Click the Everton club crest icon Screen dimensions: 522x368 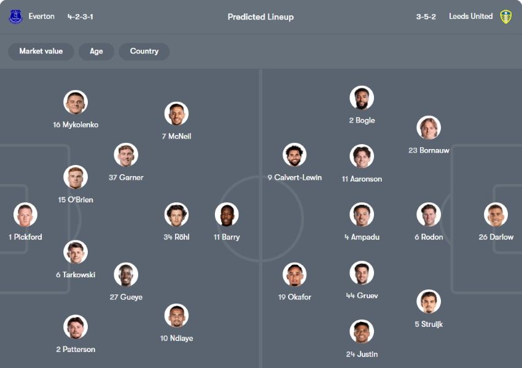click(x=15, y=17)
